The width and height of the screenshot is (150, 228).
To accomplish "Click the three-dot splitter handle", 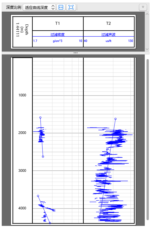I will tap(75, 53).
